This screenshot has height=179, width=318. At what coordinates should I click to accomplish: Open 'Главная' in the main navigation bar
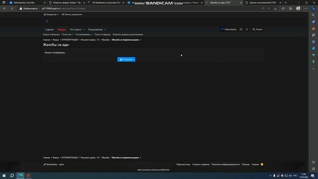pos(49,30)
